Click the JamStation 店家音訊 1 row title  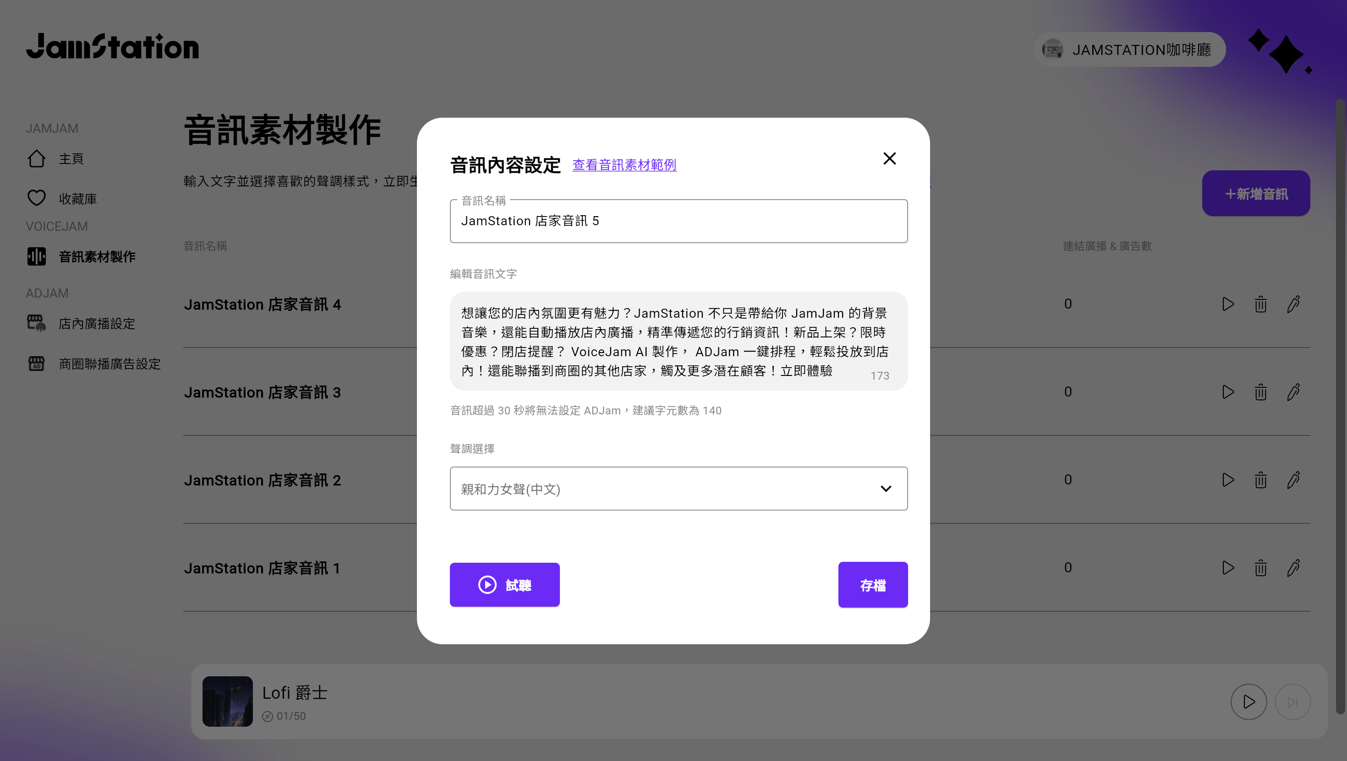[262, 568]
